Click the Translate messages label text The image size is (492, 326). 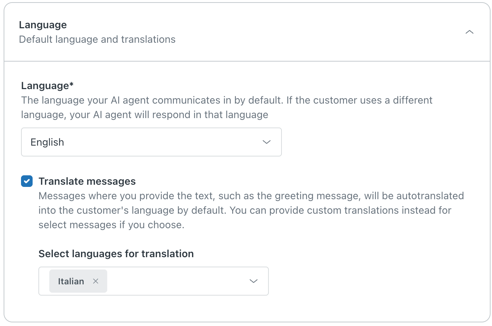(x=87, y=181)
